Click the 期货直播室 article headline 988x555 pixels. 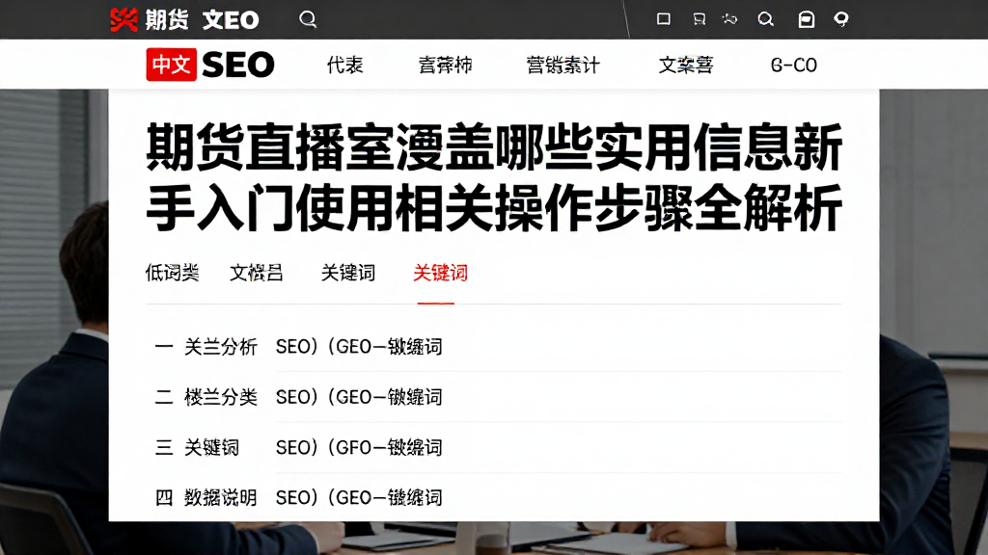[x=494, y=177]
